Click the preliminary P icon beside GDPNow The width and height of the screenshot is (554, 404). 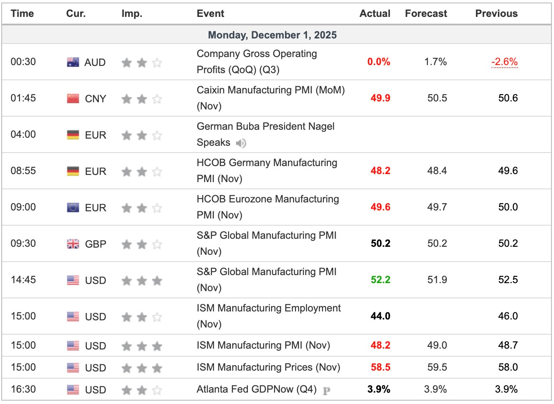point(326,391)
